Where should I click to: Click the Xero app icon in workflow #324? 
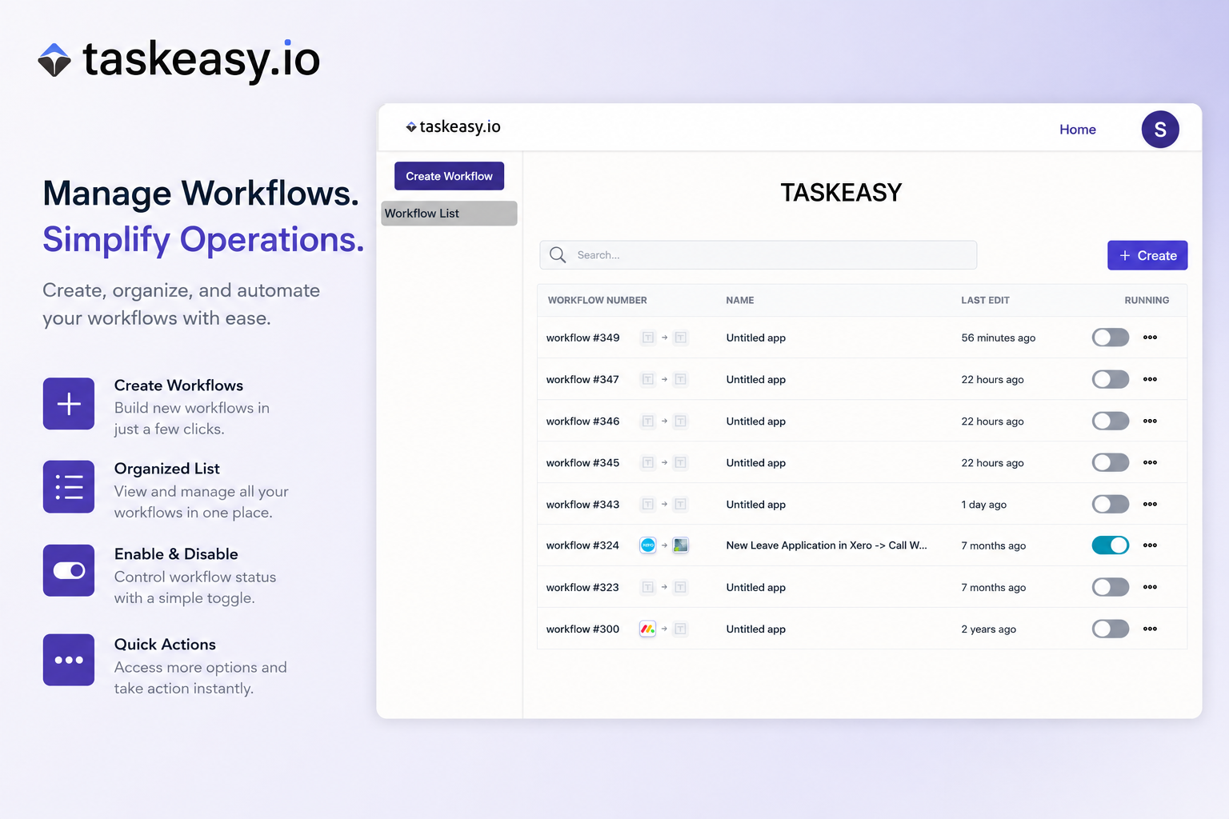pyautogui.click(x=648, y=545)
